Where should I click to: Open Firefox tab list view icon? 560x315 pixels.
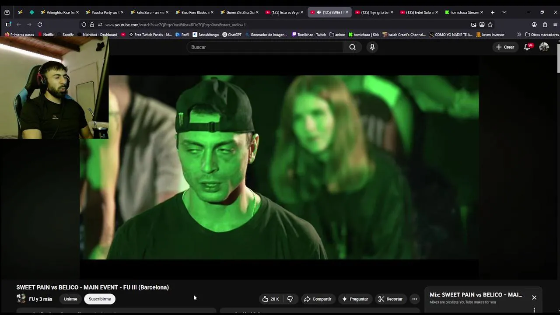point(7,12)
